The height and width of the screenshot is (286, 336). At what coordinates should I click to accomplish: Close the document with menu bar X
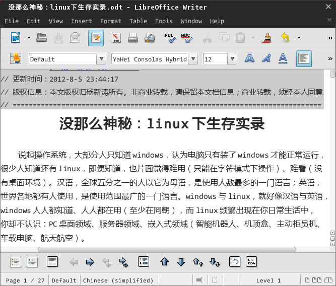[329, 20]
